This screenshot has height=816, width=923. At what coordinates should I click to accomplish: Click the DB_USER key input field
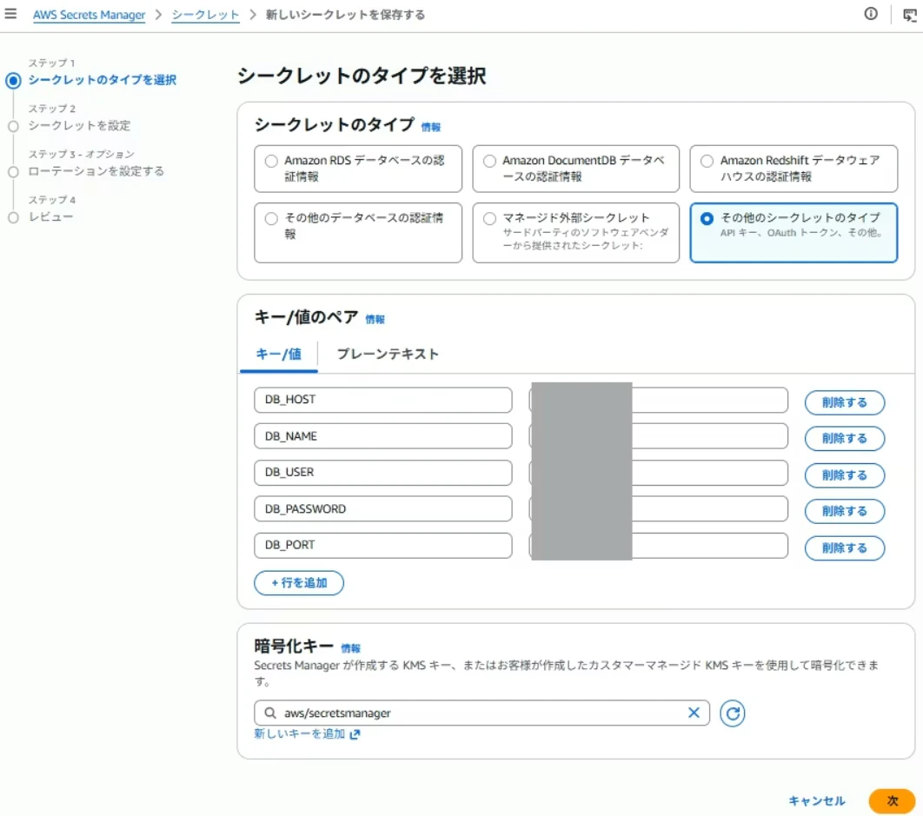(x=383, y=472)
